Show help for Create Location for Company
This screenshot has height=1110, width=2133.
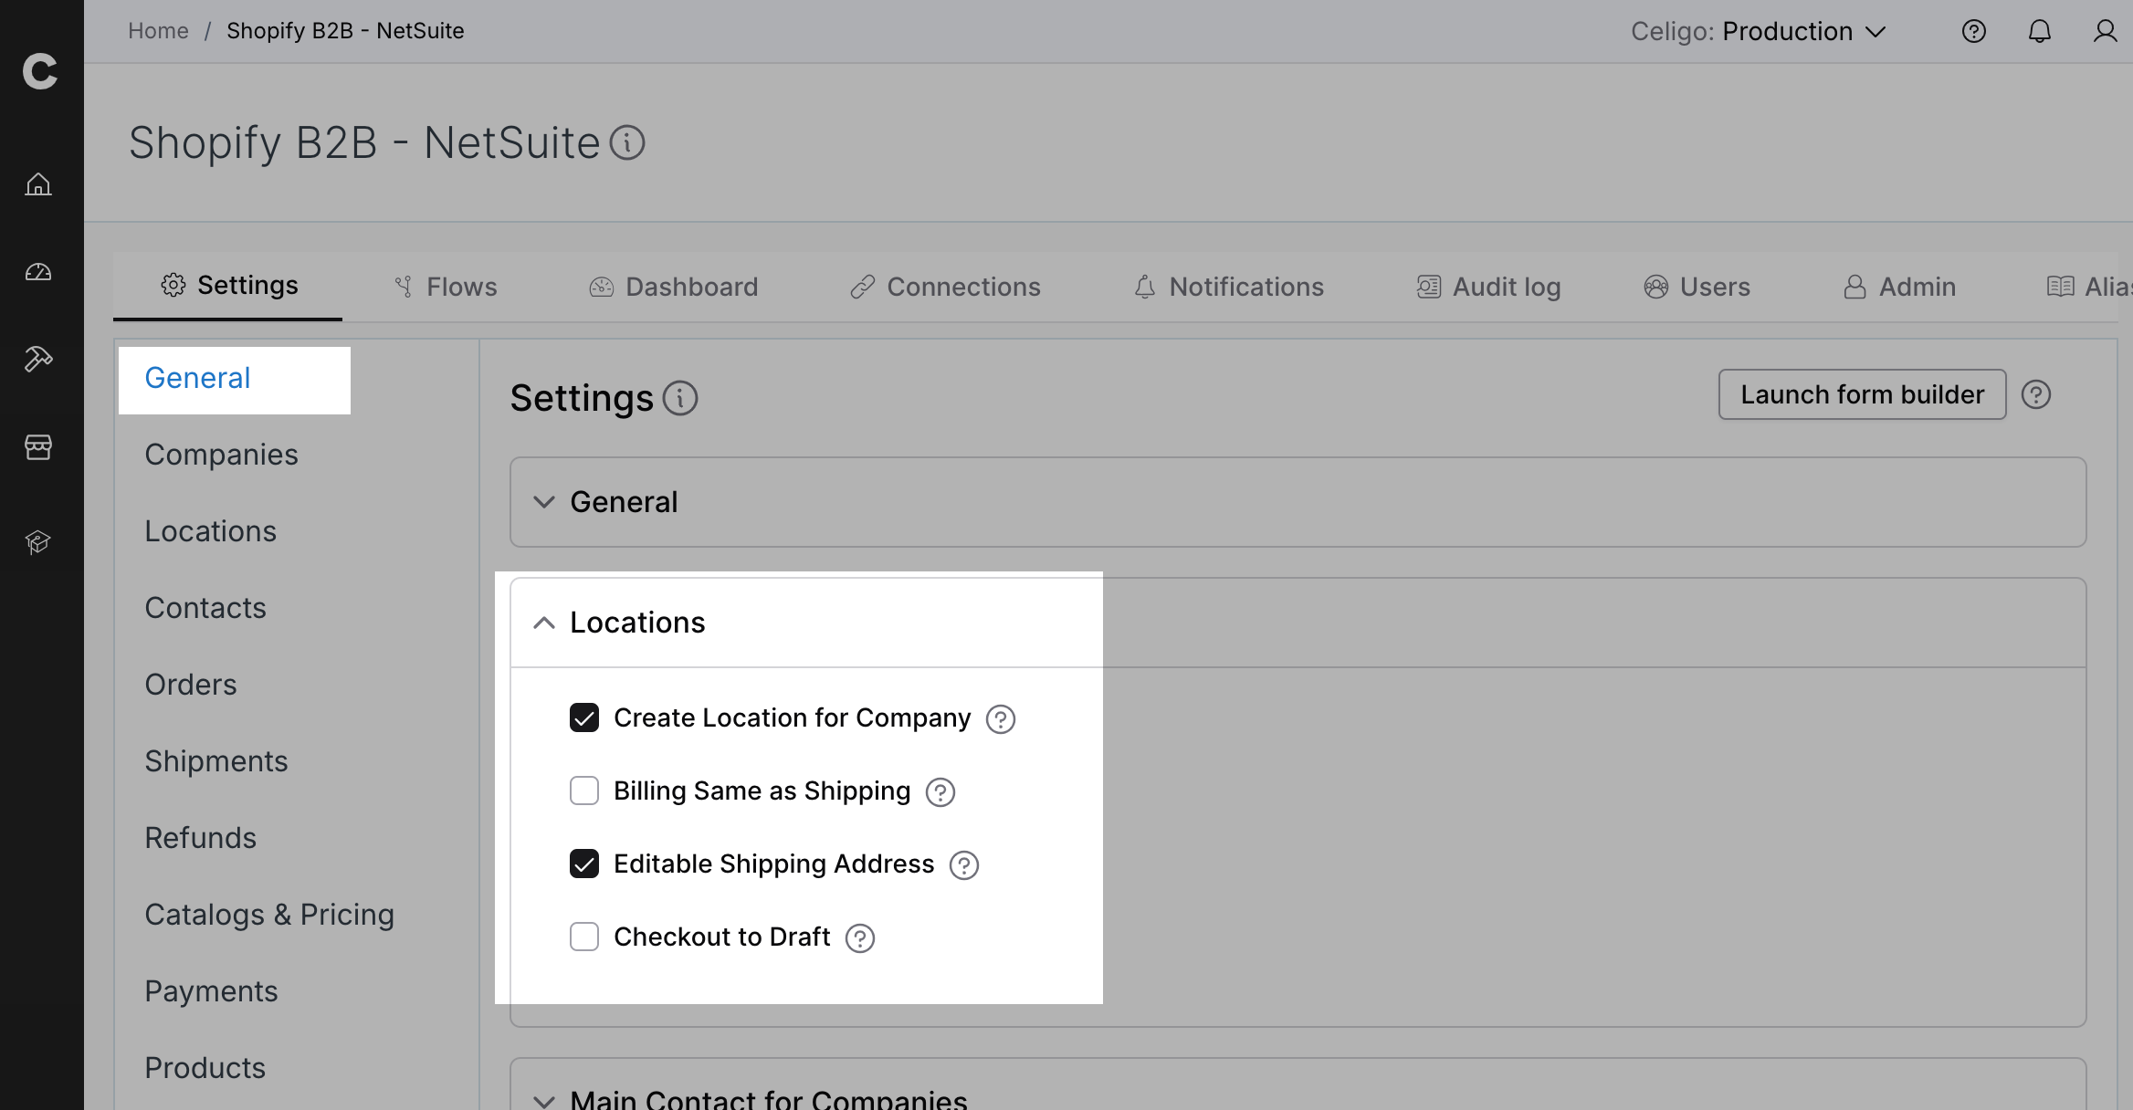click(1001, 719)
